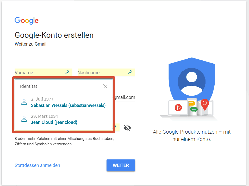The width and height of the screenshot is (249, 186).
Task: Open the Stattdessen anmelden link
Action: tap(37, 165)
